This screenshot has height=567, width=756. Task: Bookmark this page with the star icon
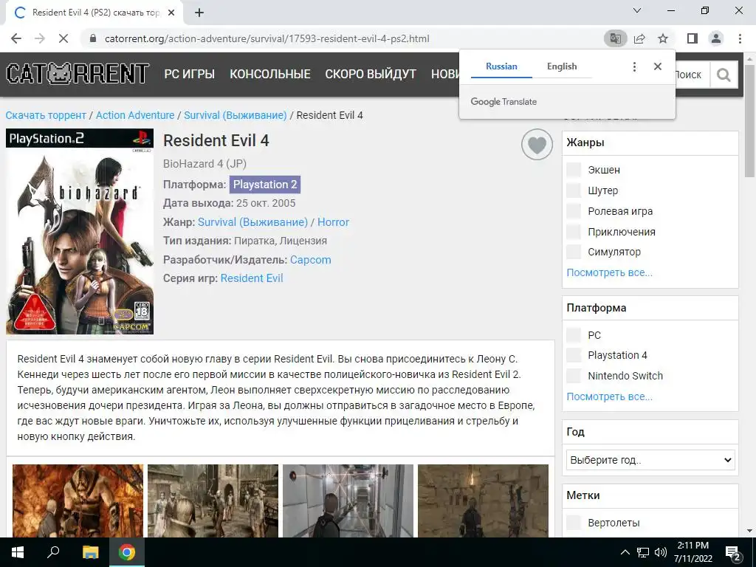663,38
